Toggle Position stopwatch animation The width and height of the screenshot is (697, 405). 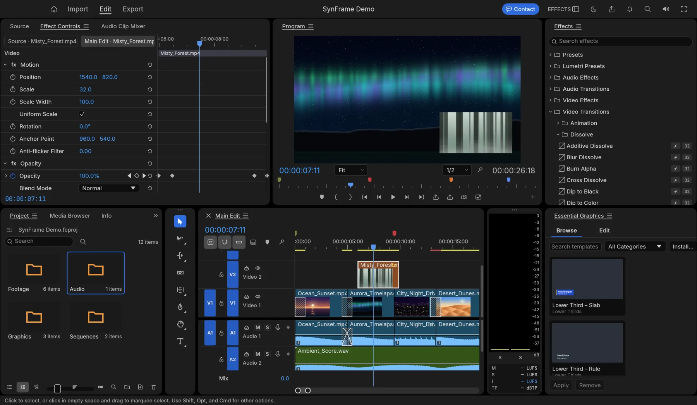(13, 77)
